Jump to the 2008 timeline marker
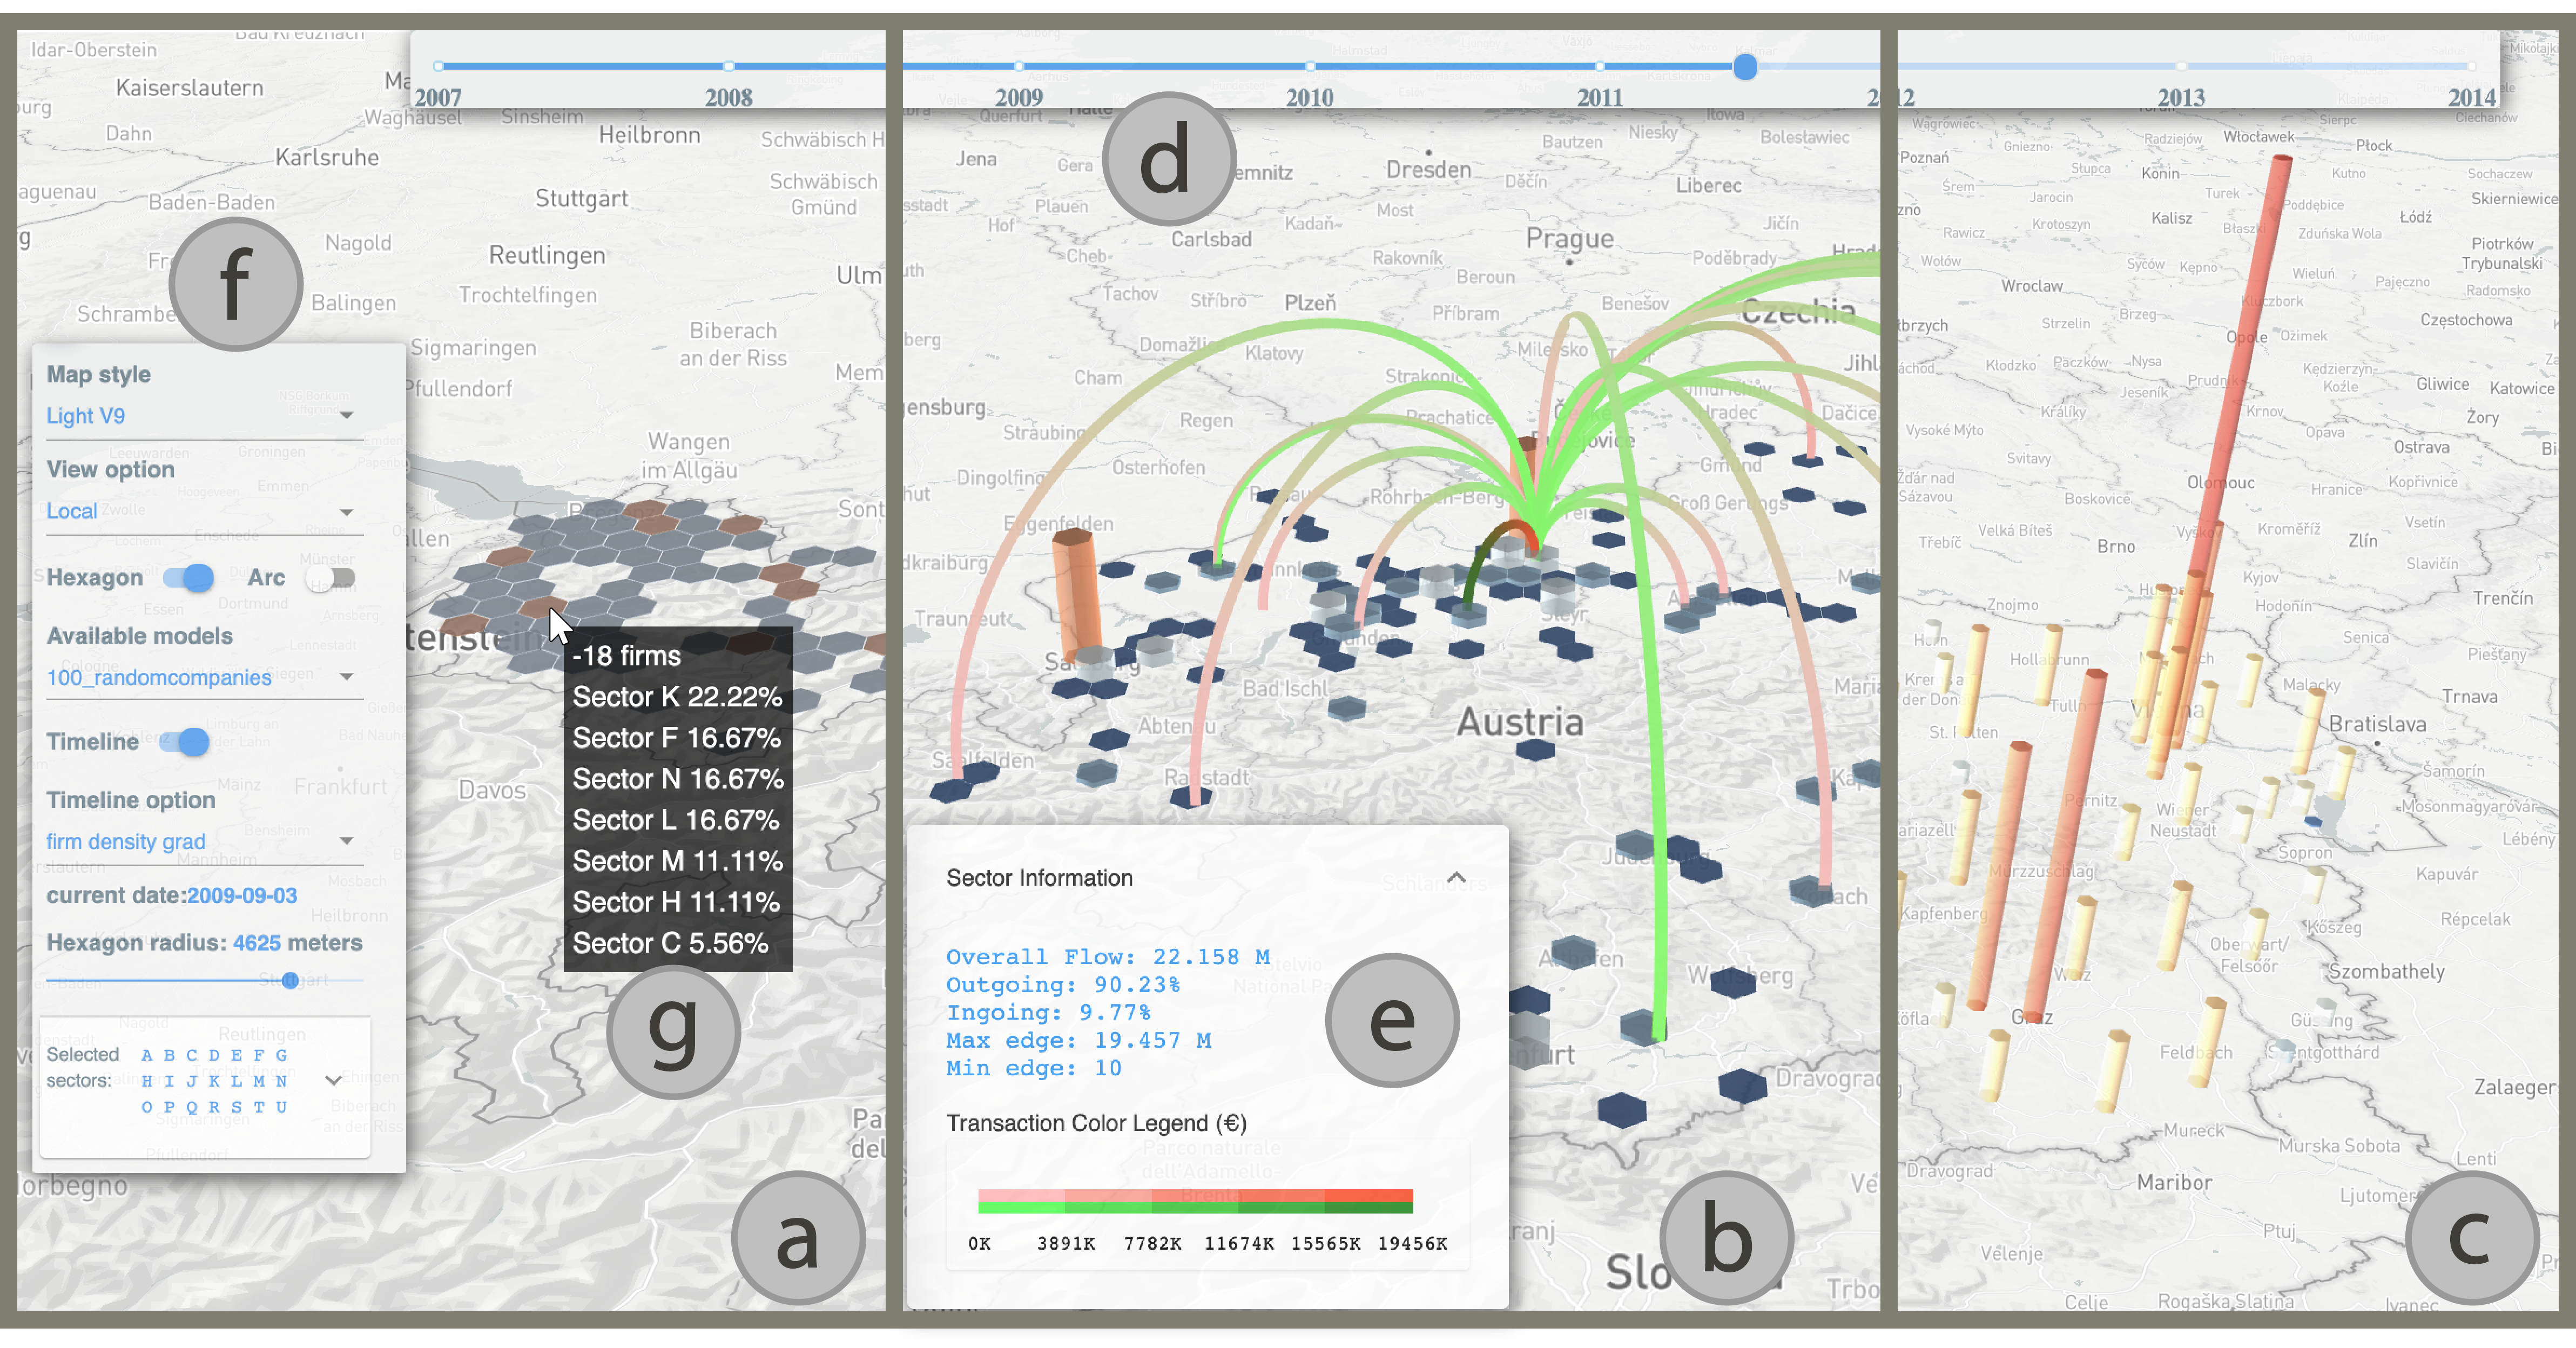Viewport: 2576px width, 1348px height. point(728,66)
